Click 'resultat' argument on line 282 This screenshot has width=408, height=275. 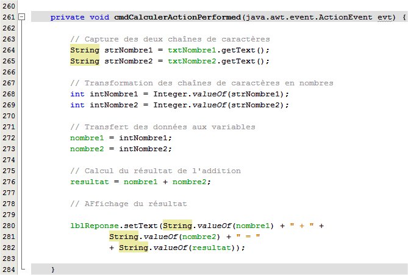(x=212, y=248)
